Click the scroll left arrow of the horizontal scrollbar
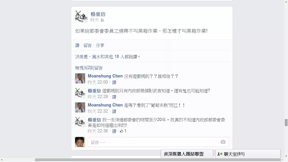 (x=2, y=160)
